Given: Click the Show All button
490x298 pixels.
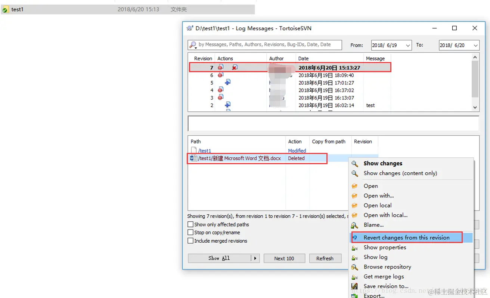Looking at the screenshot, I should click(220, 258).
